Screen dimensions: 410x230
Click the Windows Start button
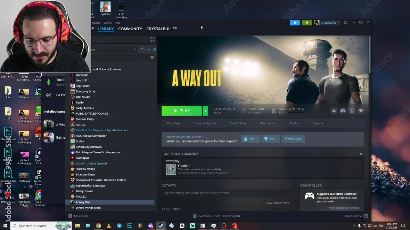click(x=5, y=226)
